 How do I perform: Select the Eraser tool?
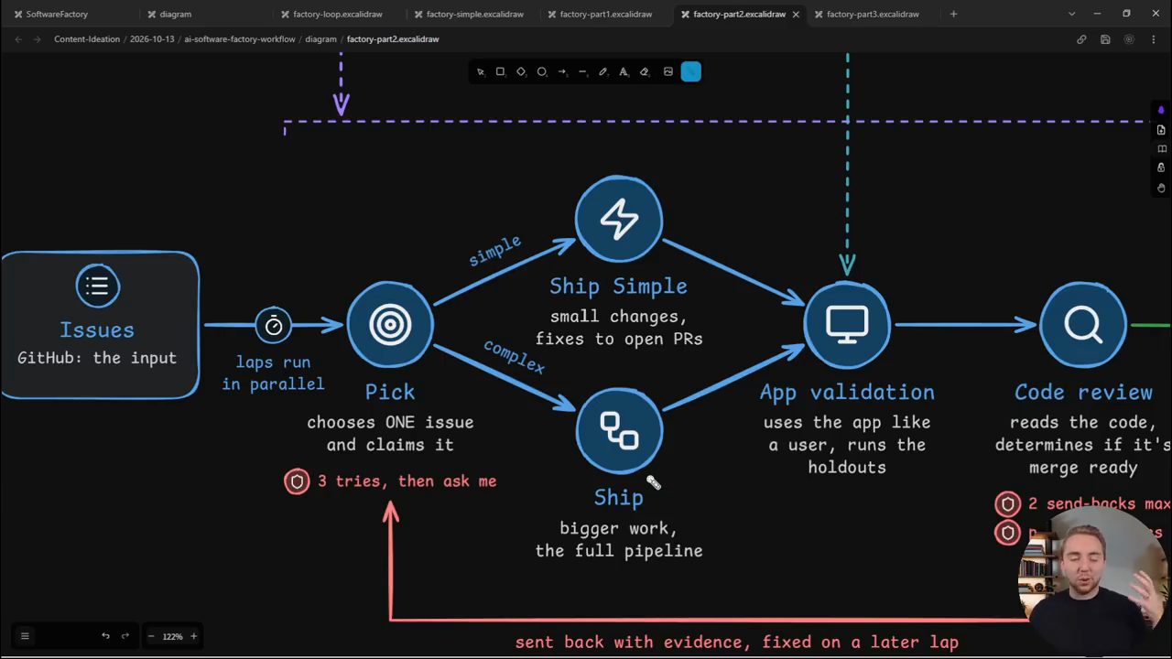(644, 71)
